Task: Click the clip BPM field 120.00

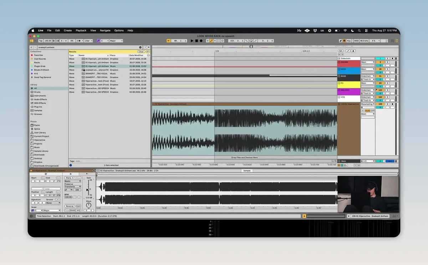Action: 68,197
